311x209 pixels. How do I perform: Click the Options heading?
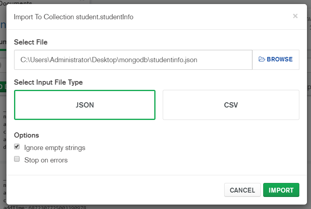point(27,135)
